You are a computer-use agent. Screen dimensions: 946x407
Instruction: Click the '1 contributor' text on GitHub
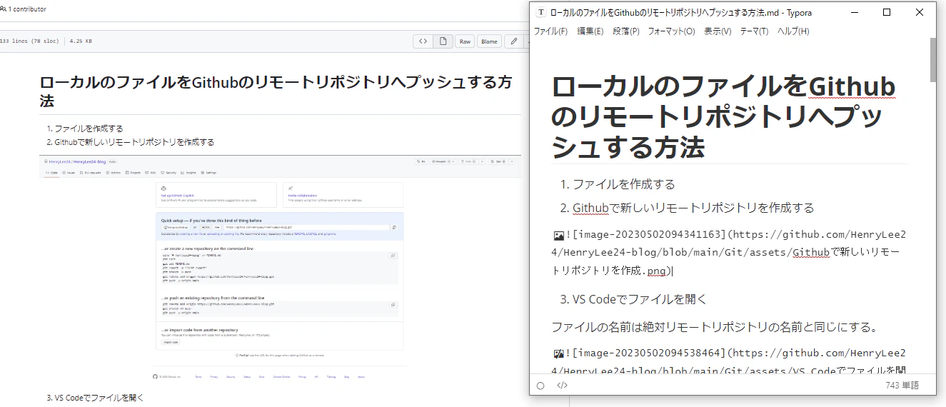pos(27,9)
